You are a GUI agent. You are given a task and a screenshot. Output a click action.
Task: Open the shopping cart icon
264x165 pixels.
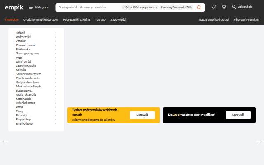coord(224,7)
